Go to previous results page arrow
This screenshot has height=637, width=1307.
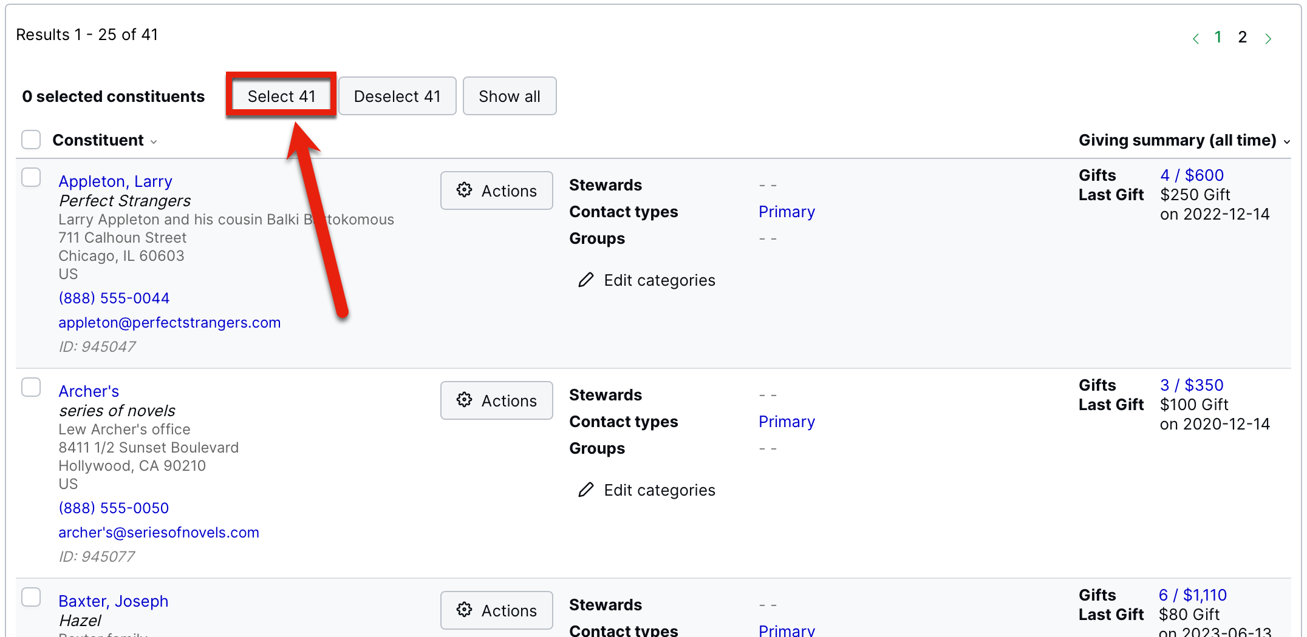pos(1195,39)
